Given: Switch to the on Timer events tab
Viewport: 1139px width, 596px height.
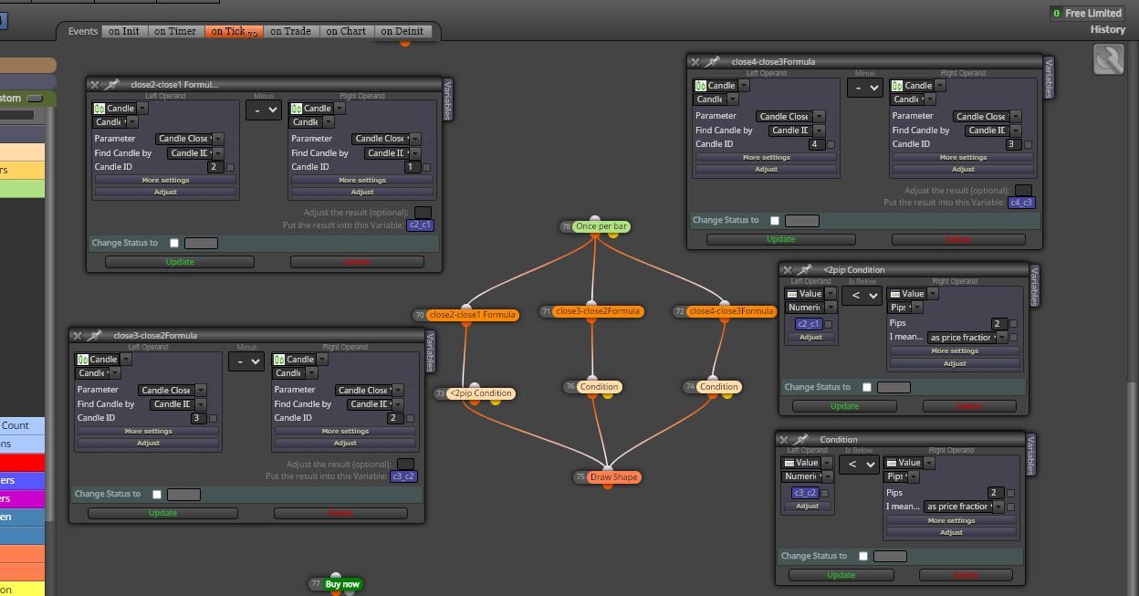Looking at the screenshot, I should pyautogui.click(x=175, y=31).
